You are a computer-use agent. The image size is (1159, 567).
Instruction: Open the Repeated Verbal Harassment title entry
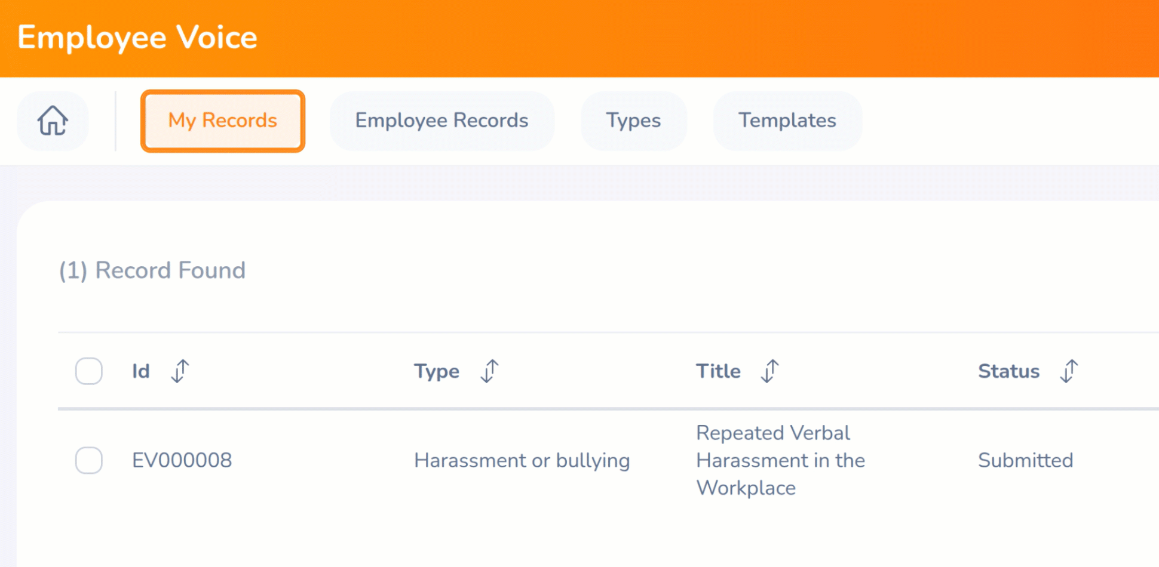point(780,460)
